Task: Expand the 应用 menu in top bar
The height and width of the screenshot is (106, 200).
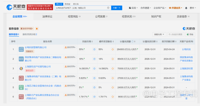Action: (133, 8)
